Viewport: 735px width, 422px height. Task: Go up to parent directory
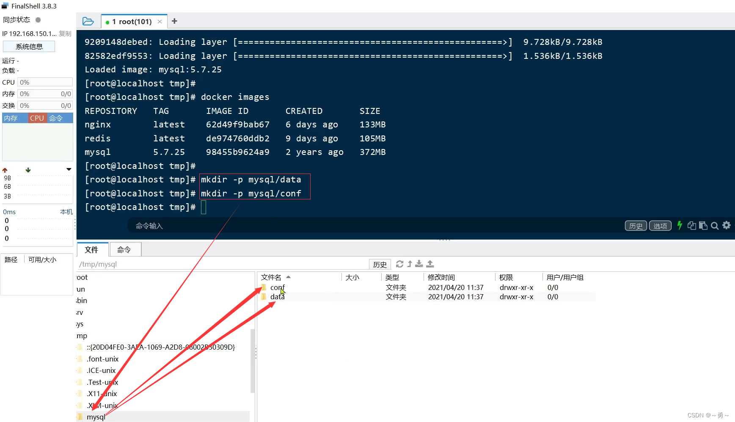pyautogui.click(x=409, y=264)
